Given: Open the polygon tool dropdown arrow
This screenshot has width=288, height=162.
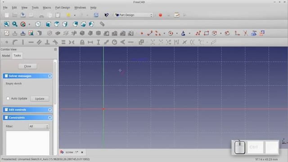Looking at the screenshot, I should point(221,33).
